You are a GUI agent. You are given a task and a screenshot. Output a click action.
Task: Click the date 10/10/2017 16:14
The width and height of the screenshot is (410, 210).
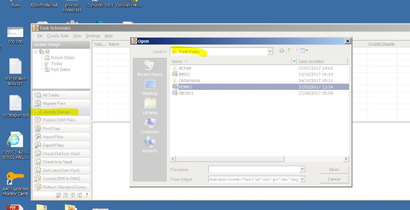(316, 74)
